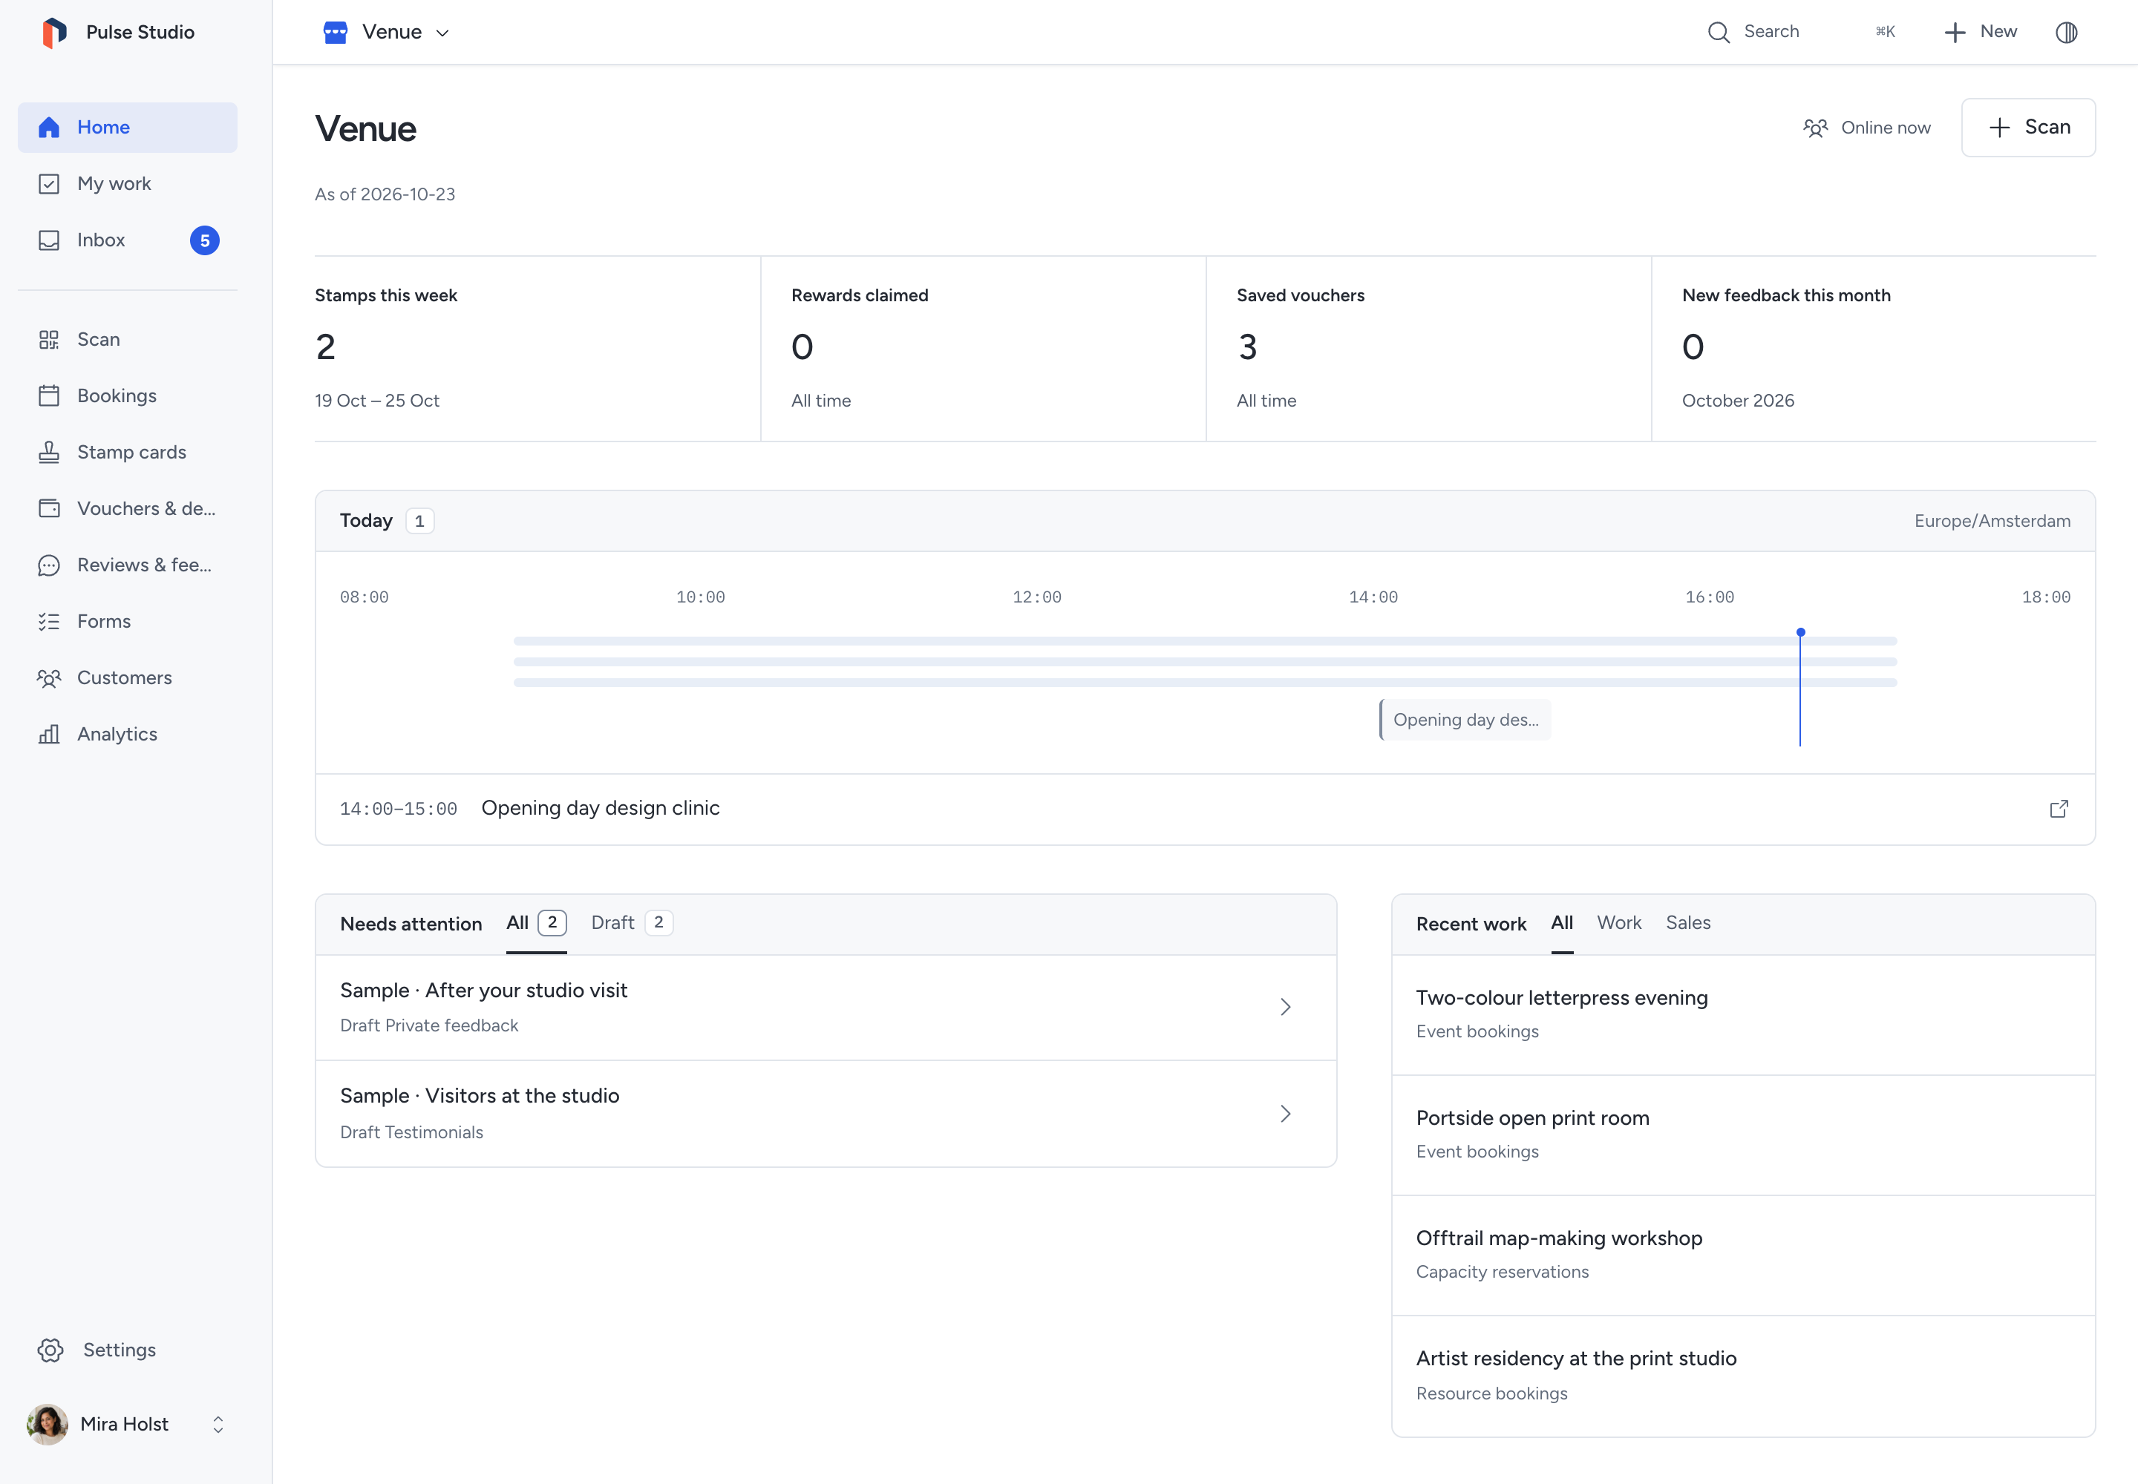Open Analytics section

coord(128,735)
